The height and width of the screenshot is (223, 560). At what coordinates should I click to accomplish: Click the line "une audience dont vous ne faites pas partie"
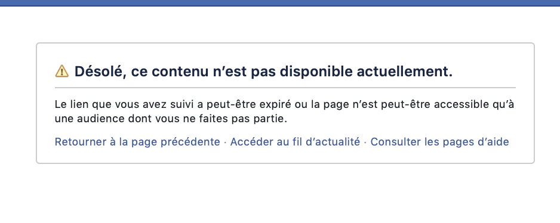(171, 119)
